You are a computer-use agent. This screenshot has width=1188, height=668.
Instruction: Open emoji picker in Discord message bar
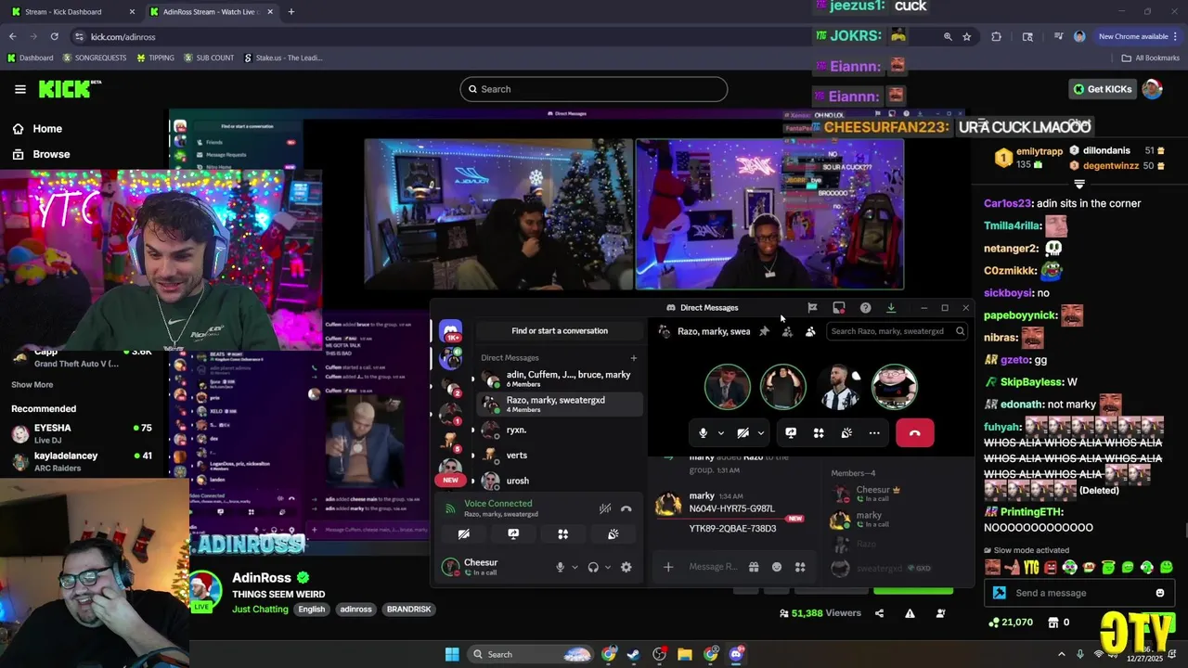point(777,567)
